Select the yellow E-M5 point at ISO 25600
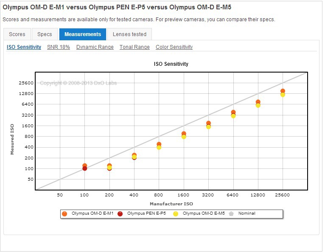The image size is (325, 252). point(283,95)
